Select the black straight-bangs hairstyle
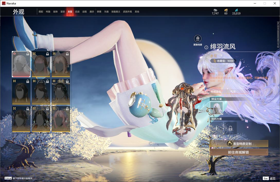The width and height of the screenshot is (280, 182). (x=21, y=92)
